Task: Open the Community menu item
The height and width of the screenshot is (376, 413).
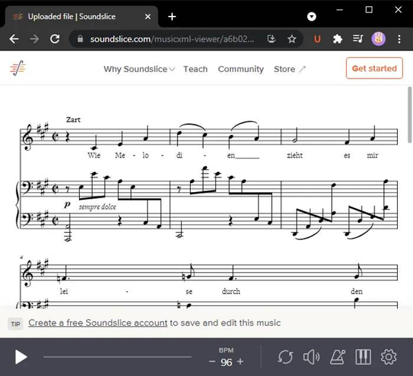Action: [241, 69]
